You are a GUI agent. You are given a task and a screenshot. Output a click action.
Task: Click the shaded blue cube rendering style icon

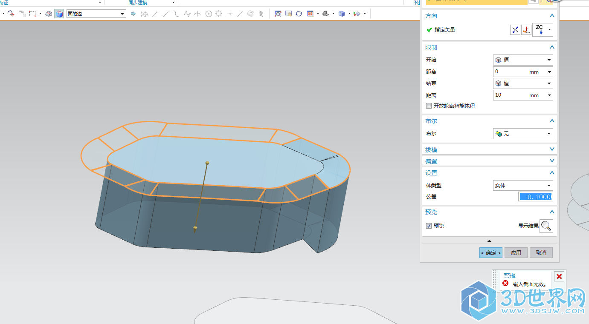[x=342, y=14]
